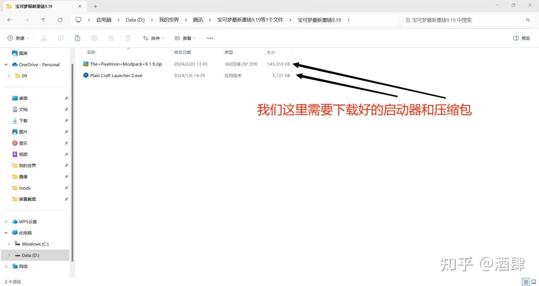Sort files by 类型 column header

tap(229, 52)
